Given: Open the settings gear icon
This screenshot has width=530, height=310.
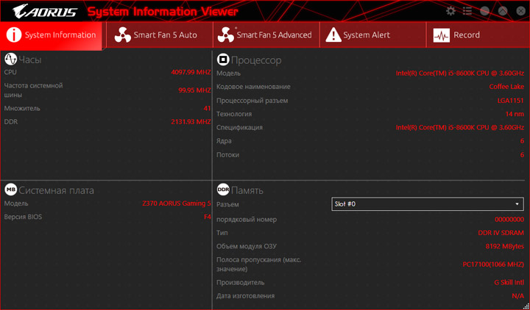Looking at the screenshot, I should coord(451,11).
